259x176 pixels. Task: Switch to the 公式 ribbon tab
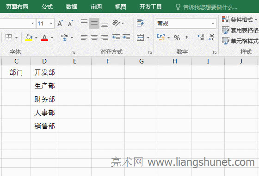coord(47,7)
